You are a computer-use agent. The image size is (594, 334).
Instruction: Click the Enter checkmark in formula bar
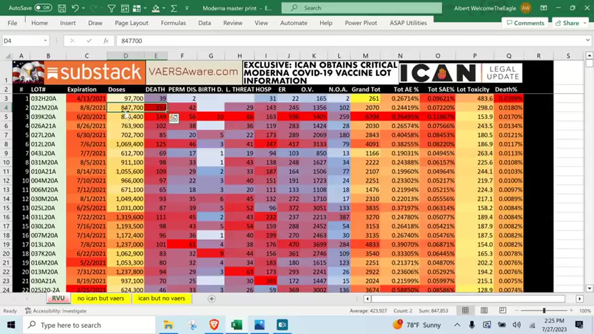pyautogui.click(x=89, y=41)
